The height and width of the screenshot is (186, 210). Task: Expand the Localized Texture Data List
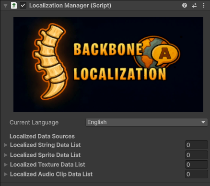coord(6,164)
